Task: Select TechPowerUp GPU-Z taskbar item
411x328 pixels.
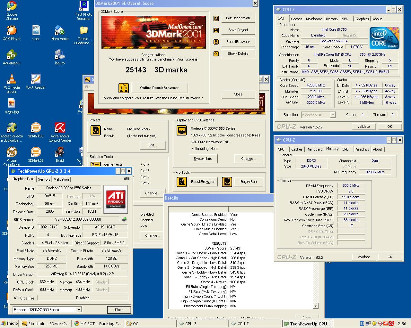Action: (308, 324)
